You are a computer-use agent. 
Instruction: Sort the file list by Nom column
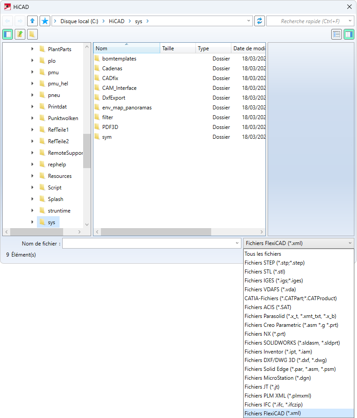click(x=127, y=48)
